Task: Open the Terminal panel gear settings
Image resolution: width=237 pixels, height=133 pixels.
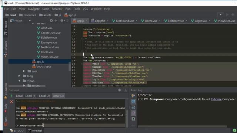Action: [120, 90]
